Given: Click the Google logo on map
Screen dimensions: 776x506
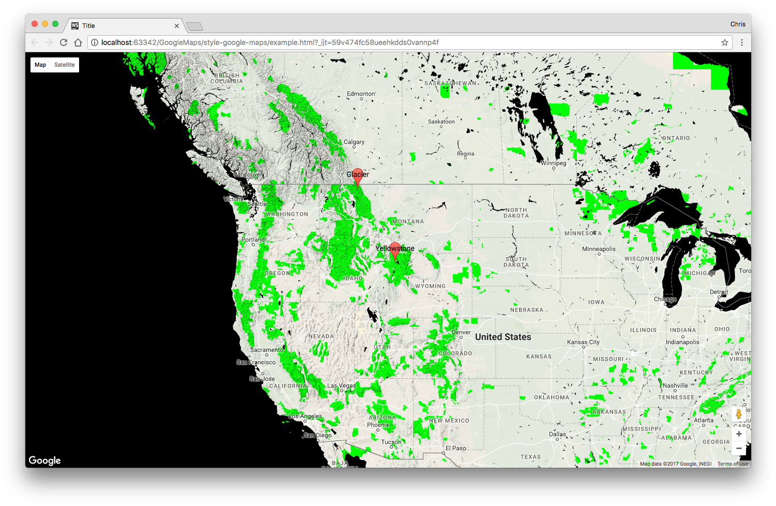Looking at the screenshot, I should pos(45,460).
